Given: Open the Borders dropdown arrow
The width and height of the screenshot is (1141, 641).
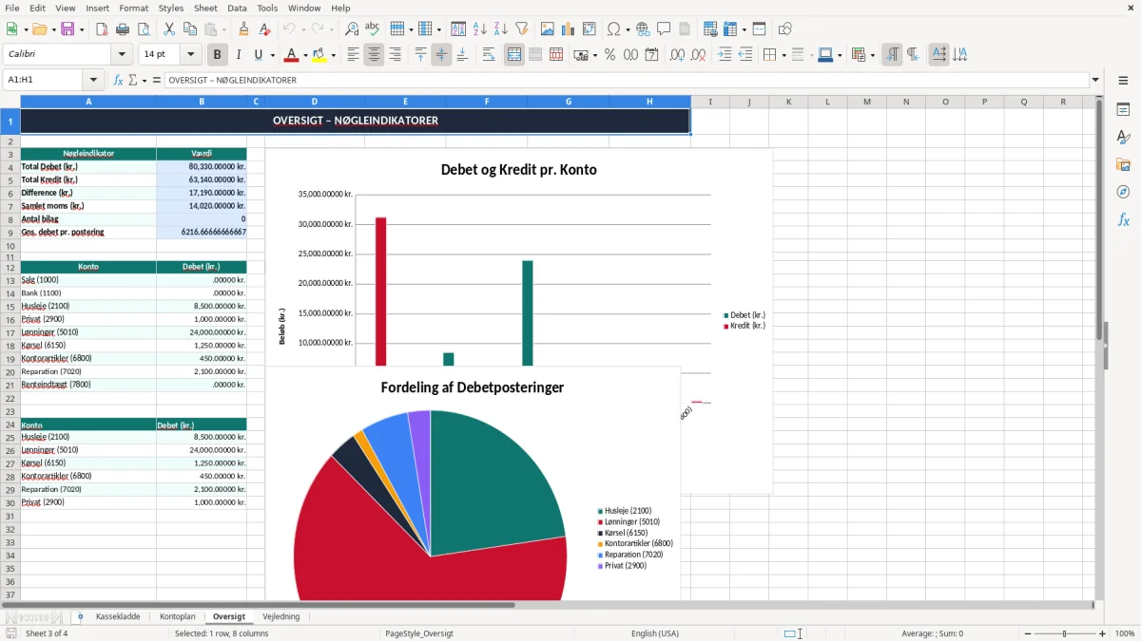Looking at the screenshot, I should point(783,55).
